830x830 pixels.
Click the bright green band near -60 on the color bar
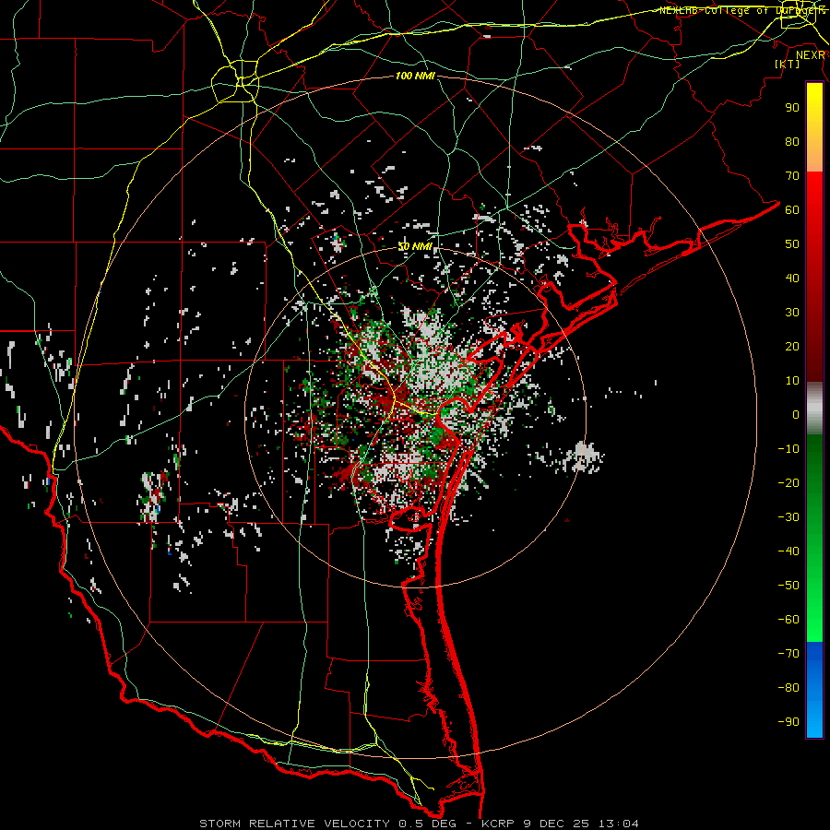pos(814,620)
